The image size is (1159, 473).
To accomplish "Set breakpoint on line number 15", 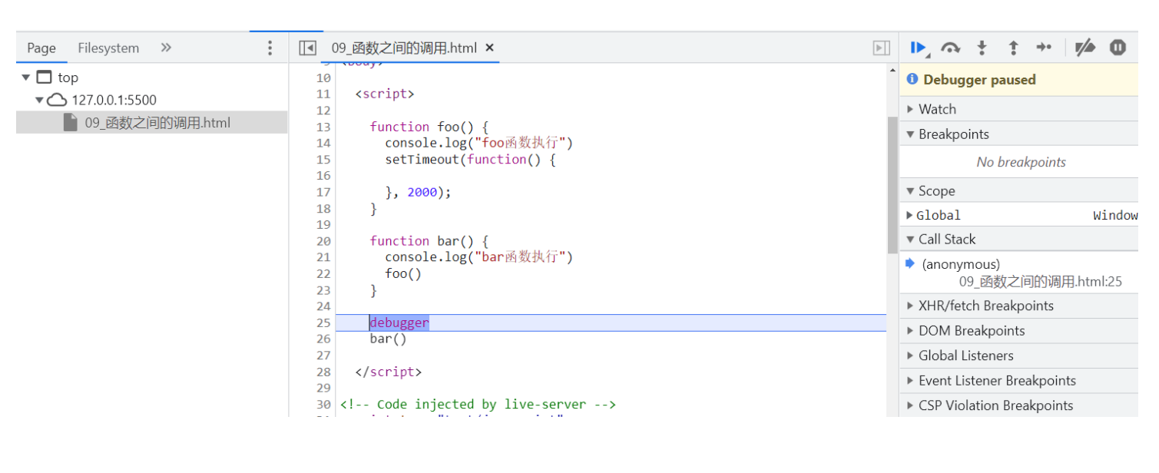I will point(323,160).
